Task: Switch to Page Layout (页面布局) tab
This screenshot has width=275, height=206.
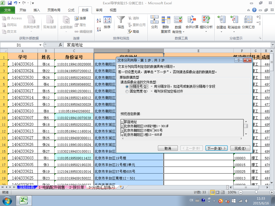Action: (x=54, y=10)
